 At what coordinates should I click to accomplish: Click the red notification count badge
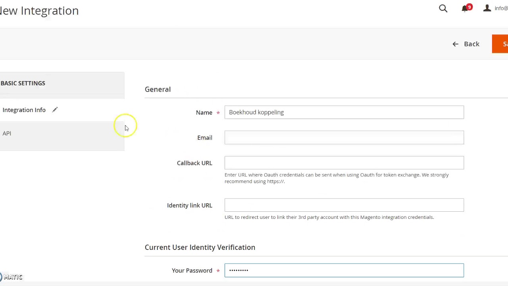click(x=470, y=7)
